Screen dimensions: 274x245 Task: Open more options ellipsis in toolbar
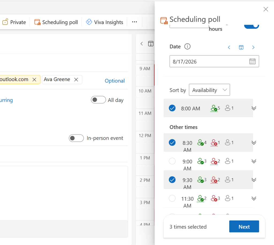click(x=135, y=22)
